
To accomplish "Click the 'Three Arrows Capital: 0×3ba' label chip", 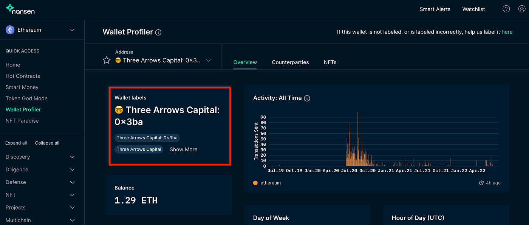I will [147, 138].
